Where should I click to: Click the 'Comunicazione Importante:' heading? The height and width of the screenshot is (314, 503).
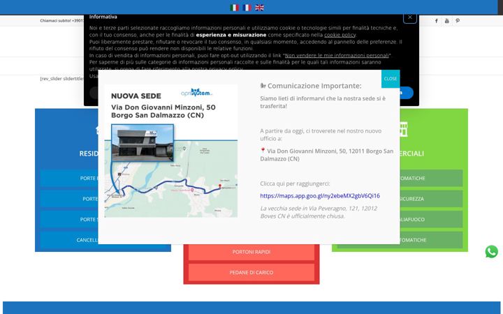point(314,86)
